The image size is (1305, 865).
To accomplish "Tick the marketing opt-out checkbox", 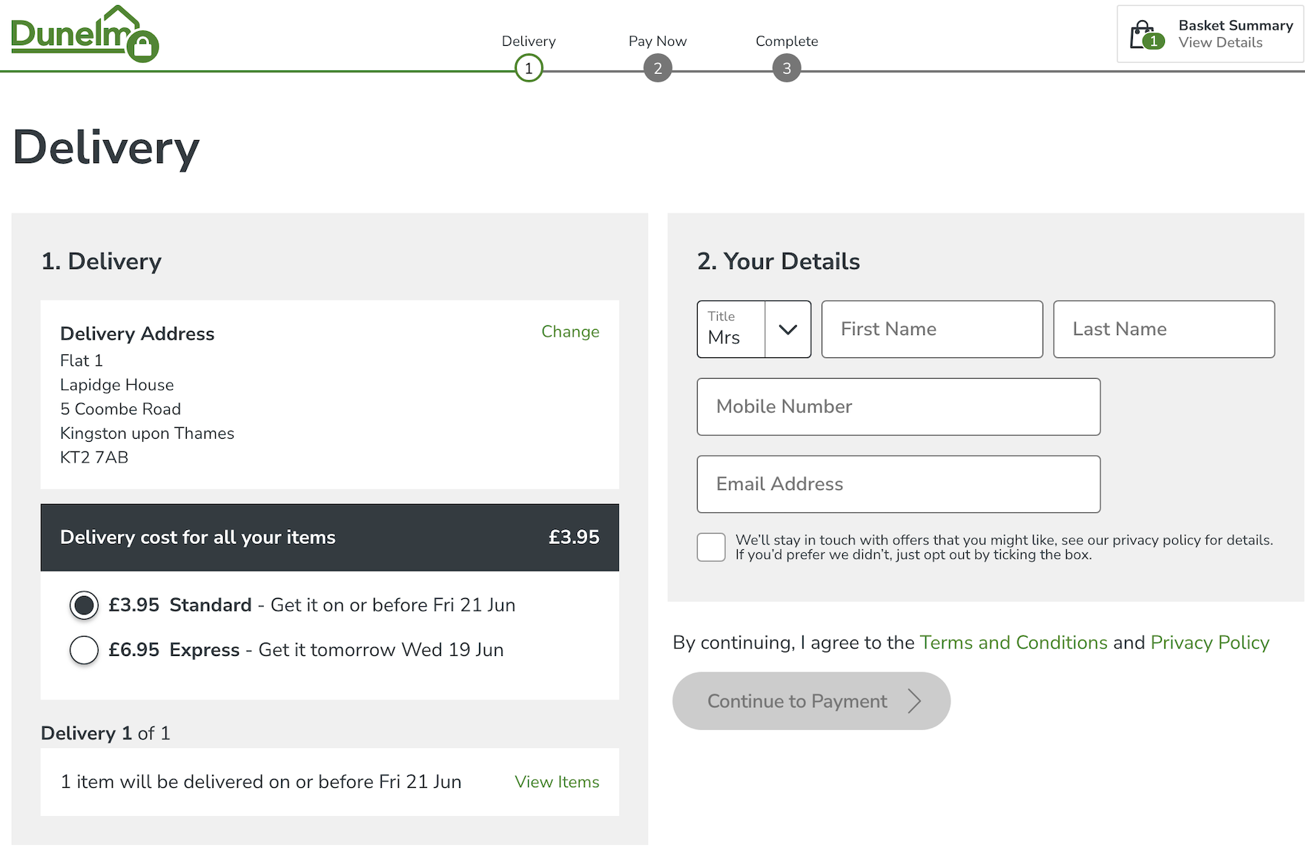I will point(711,547).
